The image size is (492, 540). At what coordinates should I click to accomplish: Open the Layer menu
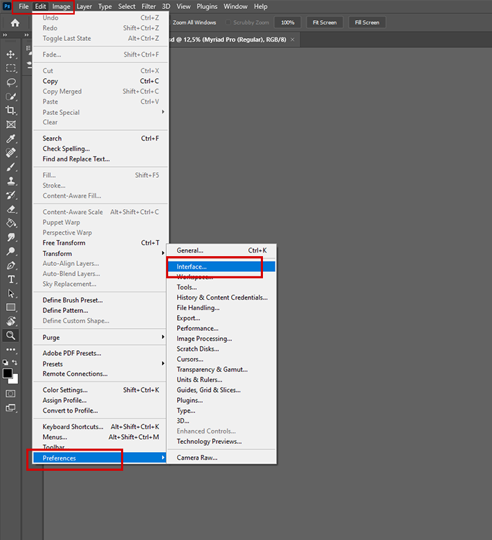tap(84, 6)
